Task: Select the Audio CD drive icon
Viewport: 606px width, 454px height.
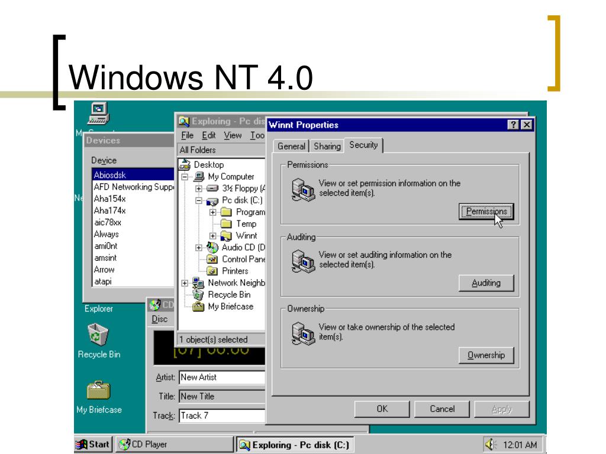Action: pyautogui.click(x=212, y=248)
